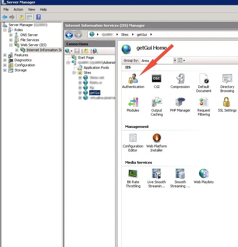Open PHP Manager
The width and height of the screenshot is (238, 247).
click(180, 105)
